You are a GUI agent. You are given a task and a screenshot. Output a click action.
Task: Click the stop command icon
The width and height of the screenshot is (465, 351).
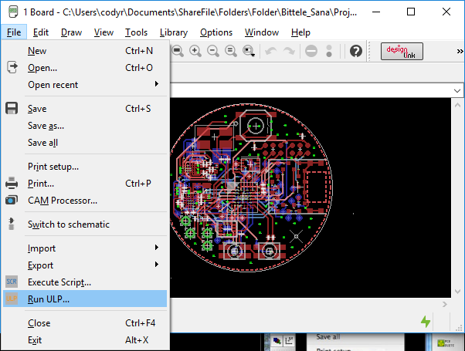pyautogui.click(x=311, y=51)
